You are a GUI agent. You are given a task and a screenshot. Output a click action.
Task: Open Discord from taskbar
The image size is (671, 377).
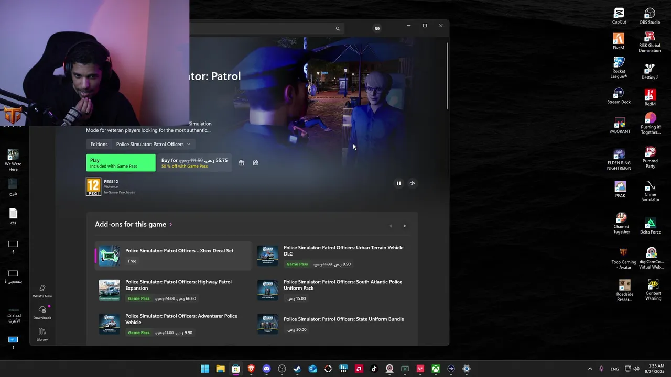[266, 369]
